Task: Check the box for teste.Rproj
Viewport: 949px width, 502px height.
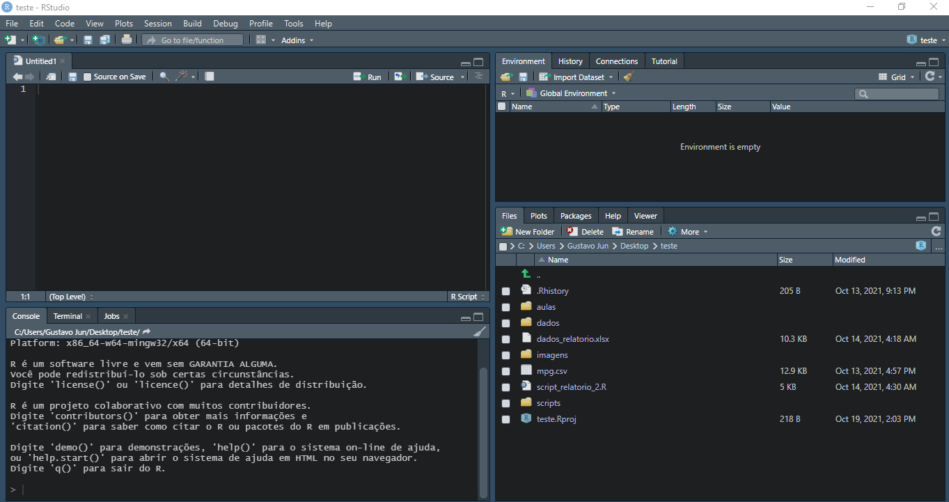Action: 506,419
